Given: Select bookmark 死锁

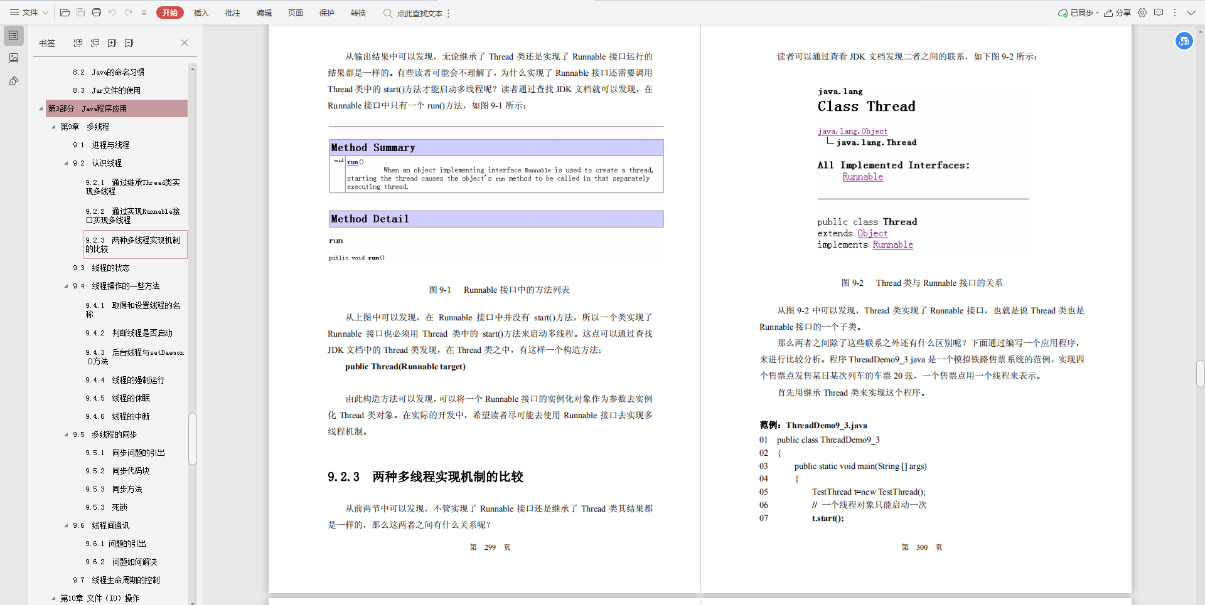Looking at the screenshot, I should 107,507.
